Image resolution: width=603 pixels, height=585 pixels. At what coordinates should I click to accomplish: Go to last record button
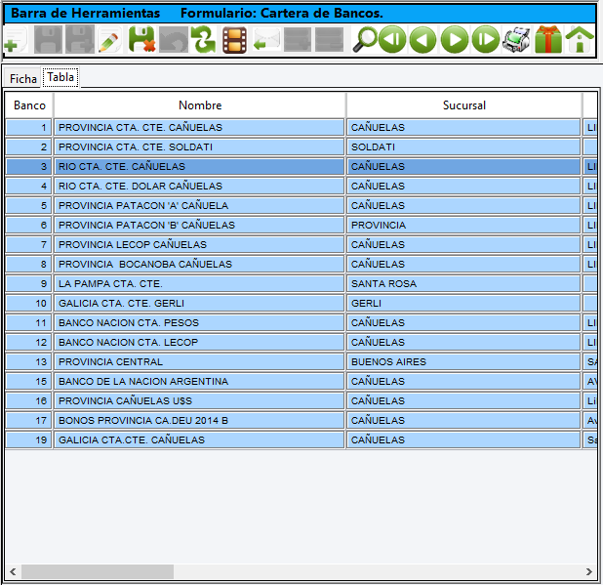tap(486, 40)
